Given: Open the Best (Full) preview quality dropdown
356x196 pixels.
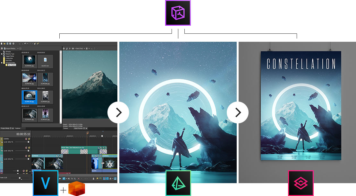Looking at the screenshot, I should (84, 49).
